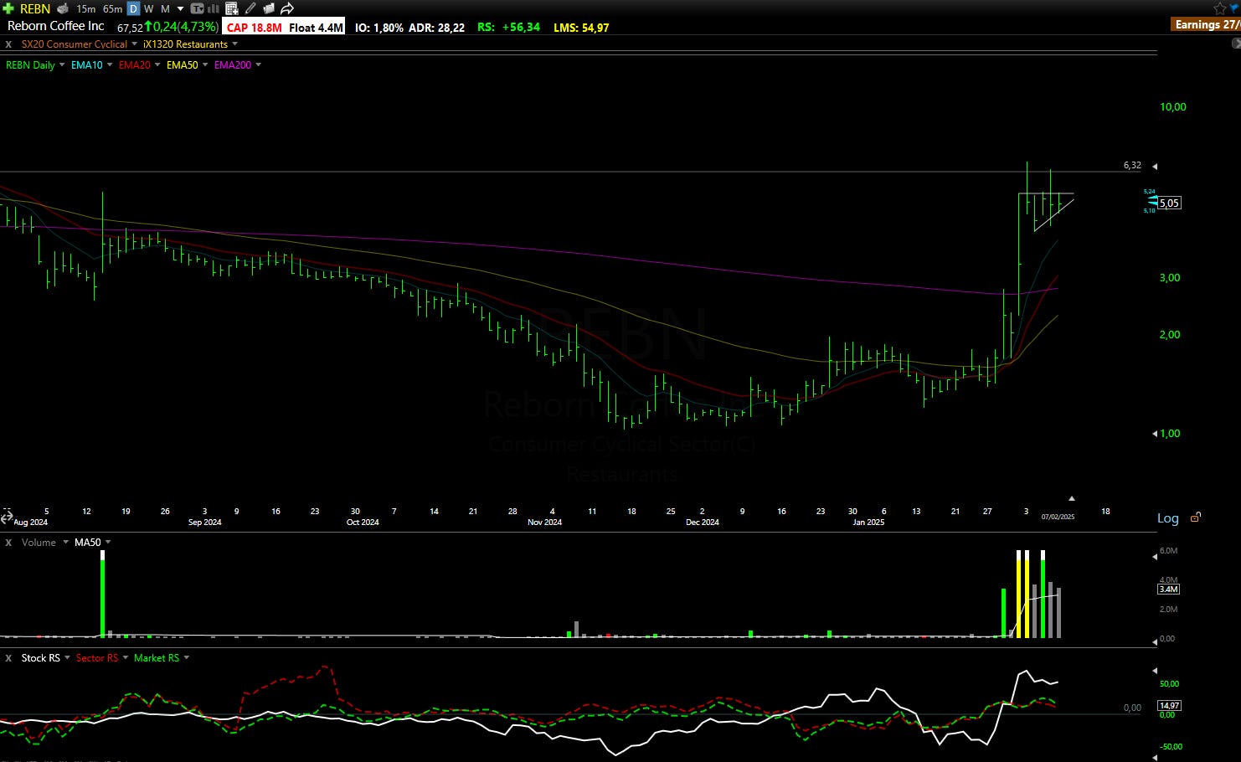Click the 14,97 RS value label
The height and width of the screenshot is (762, 1241).
tap(1169, 706)
